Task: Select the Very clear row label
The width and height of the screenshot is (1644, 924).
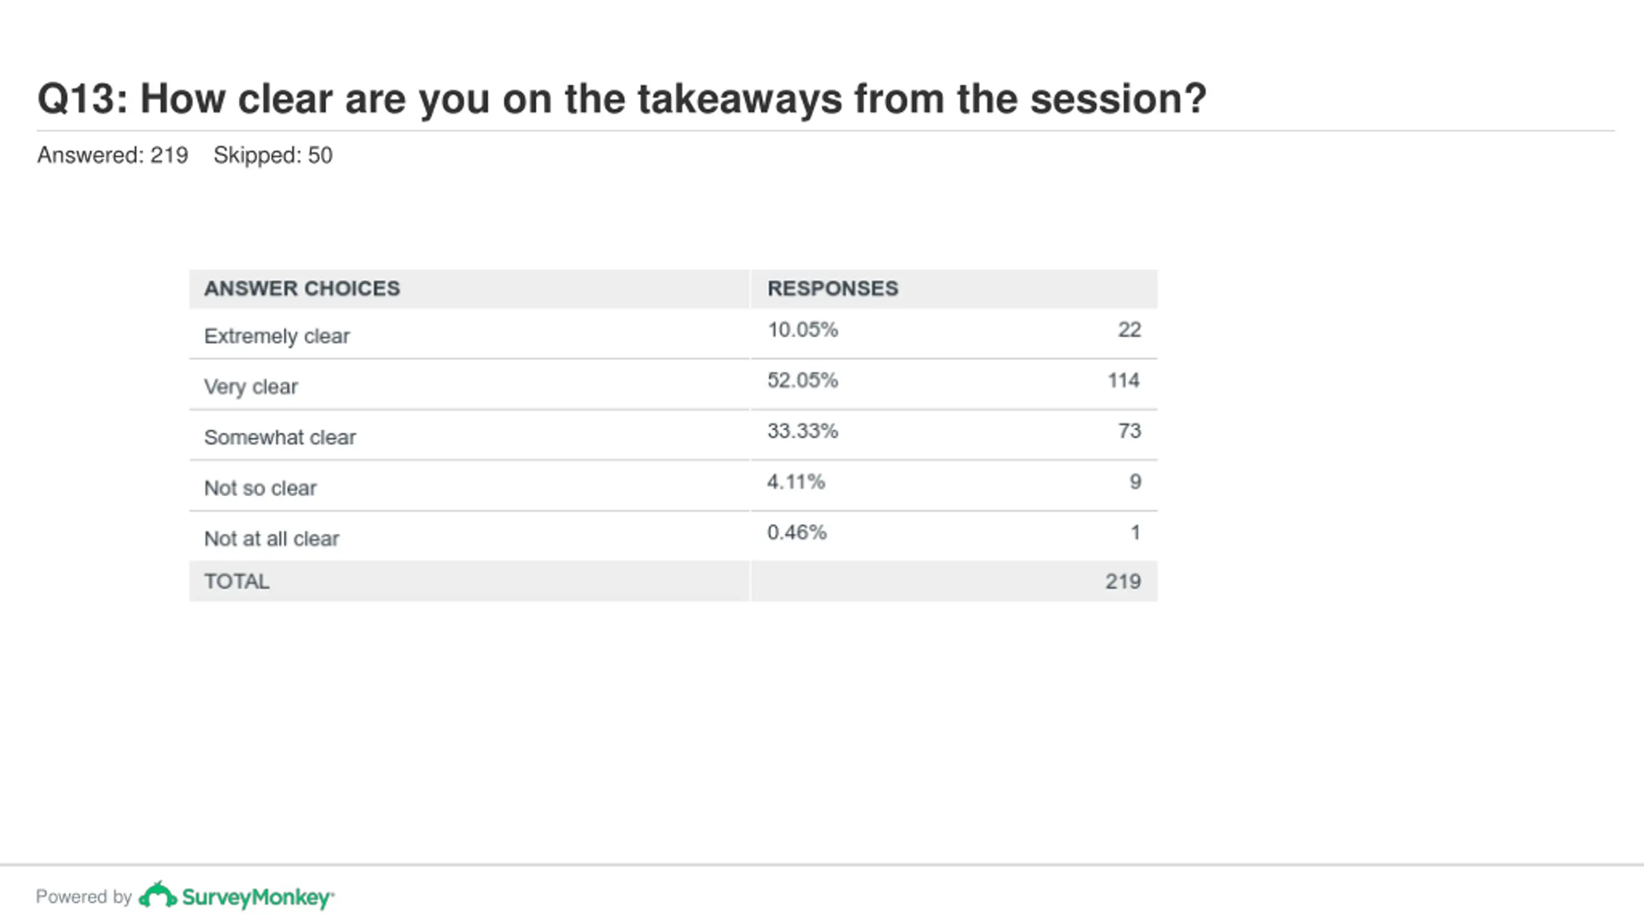Action: pyautogui.click(x=250, y=387)
